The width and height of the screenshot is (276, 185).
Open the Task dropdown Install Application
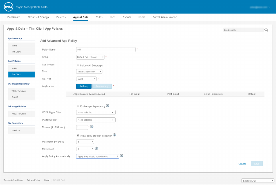click(89, 72)
